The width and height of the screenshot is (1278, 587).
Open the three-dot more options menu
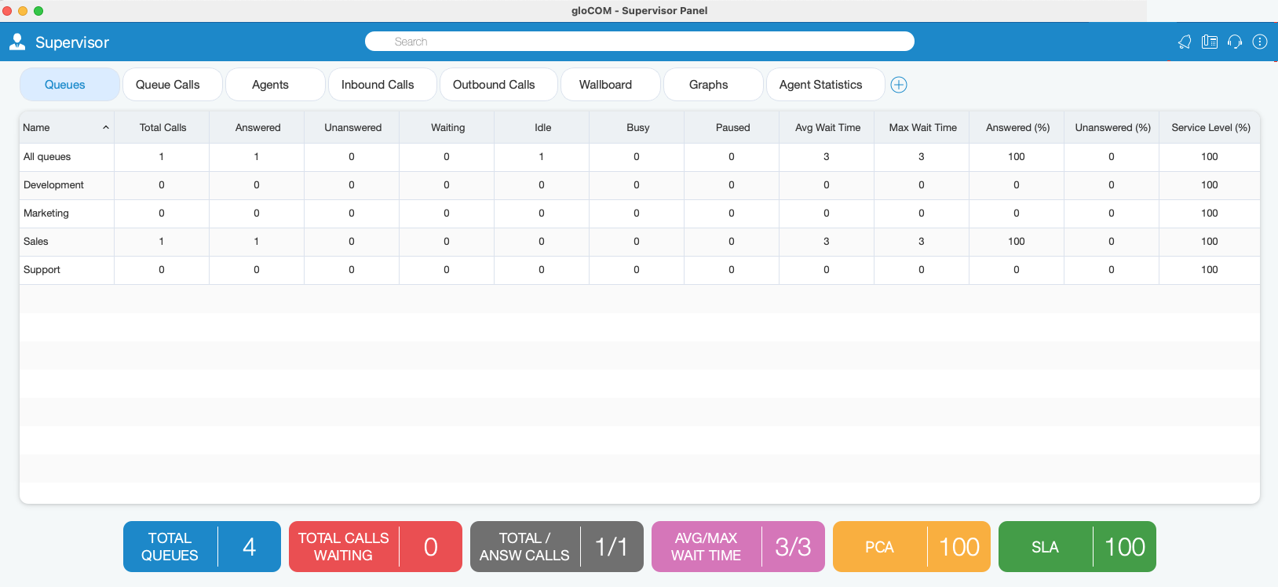click(1260, 42)
